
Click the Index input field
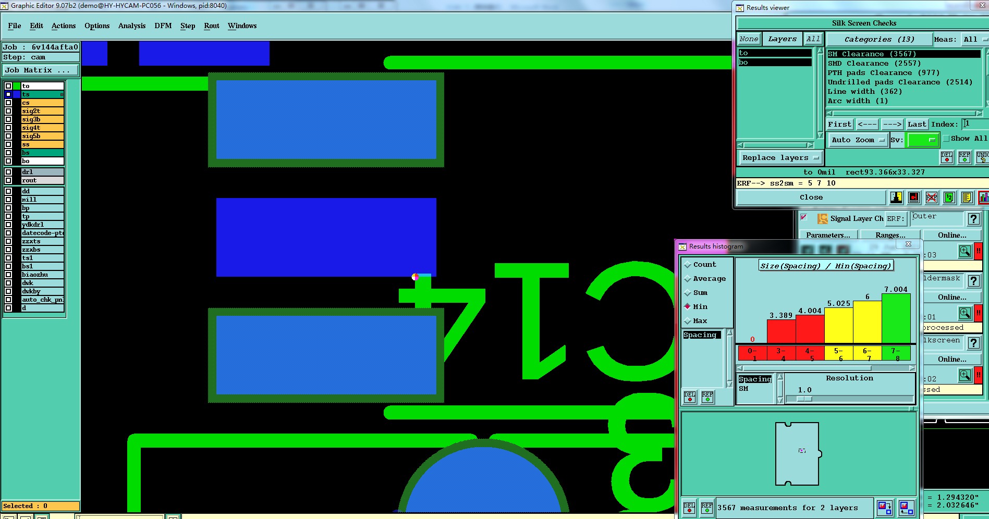click(975, 124)
